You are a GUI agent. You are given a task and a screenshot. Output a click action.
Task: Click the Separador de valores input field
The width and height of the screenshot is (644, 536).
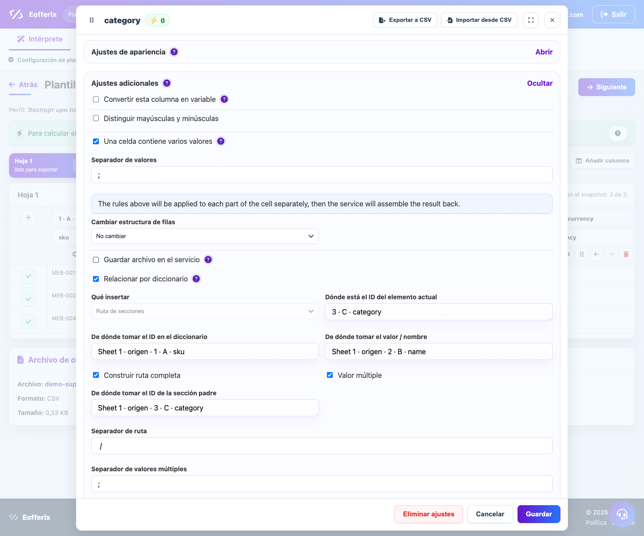pyautogui.click(x=322, y=175)
